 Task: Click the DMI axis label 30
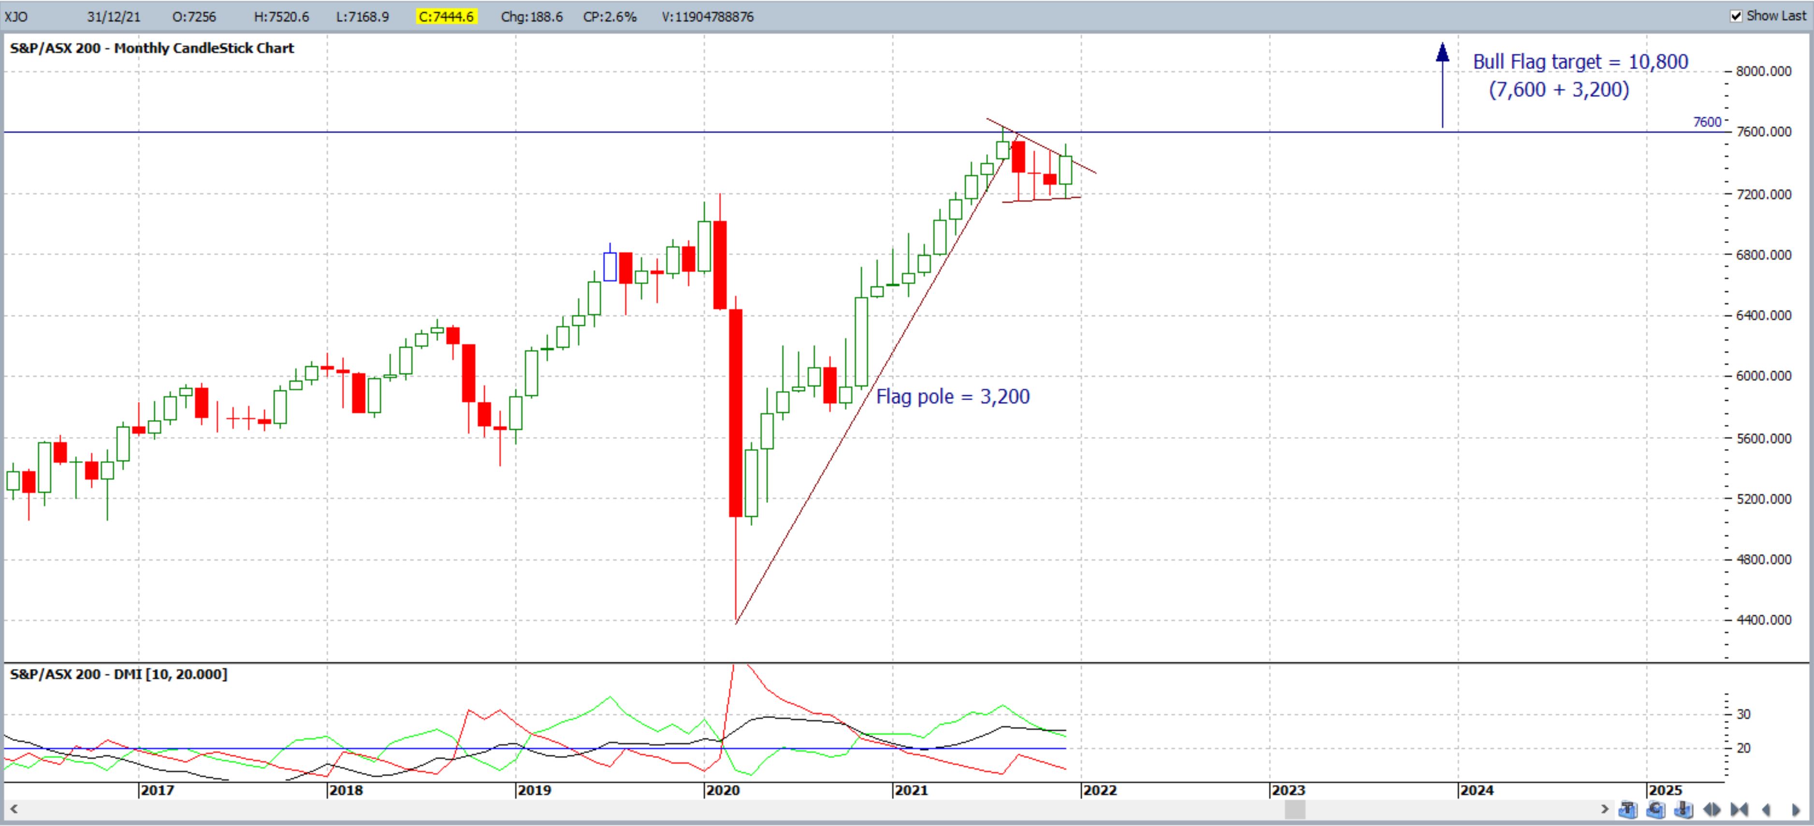pos(1743,715)
